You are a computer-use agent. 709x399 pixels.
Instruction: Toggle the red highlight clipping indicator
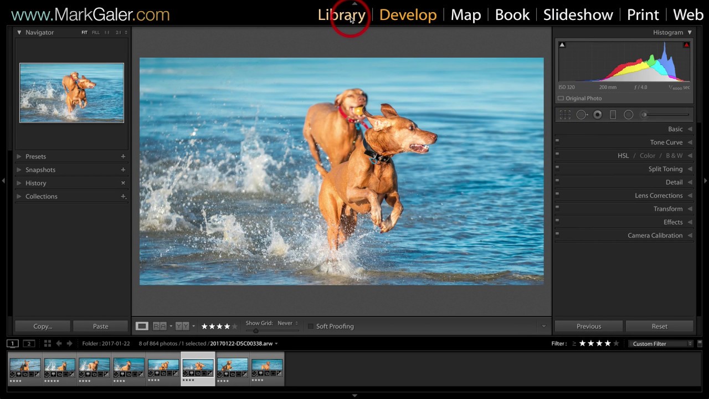686,45
